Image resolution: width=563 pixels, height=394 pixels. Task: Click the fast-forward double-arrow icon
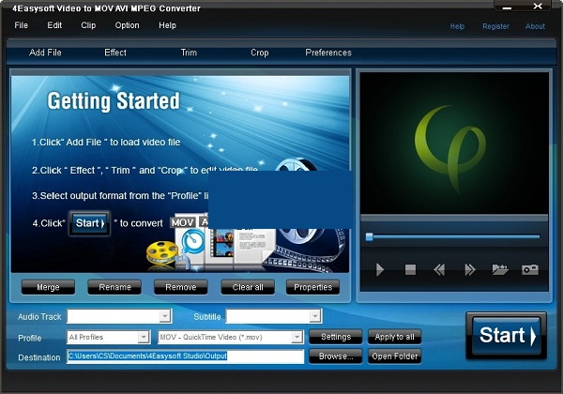(470, 269)
